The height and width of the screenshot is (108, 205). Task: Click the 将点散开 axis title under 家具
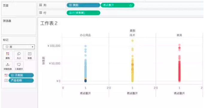tap(179, 93)
